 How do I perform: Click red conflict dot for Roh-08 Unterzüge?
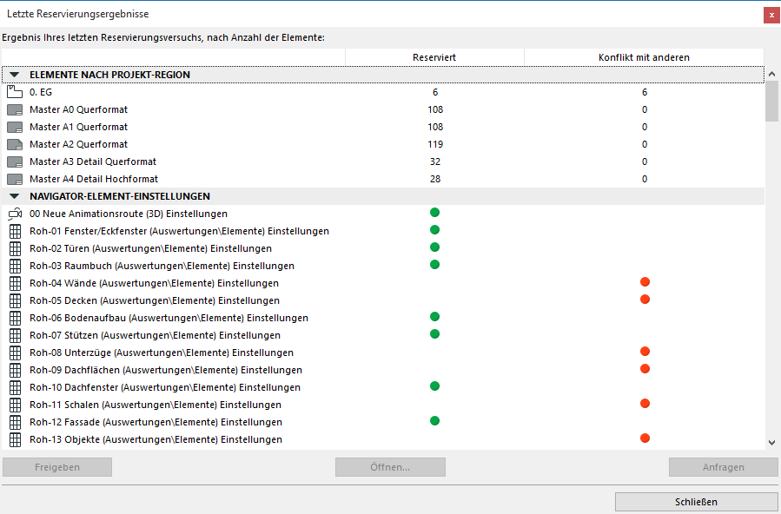pos(645,352)
